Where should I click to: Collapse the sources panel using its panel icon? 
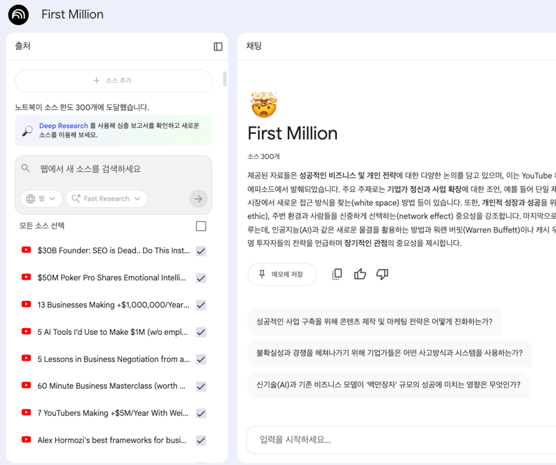pos(218,46)
